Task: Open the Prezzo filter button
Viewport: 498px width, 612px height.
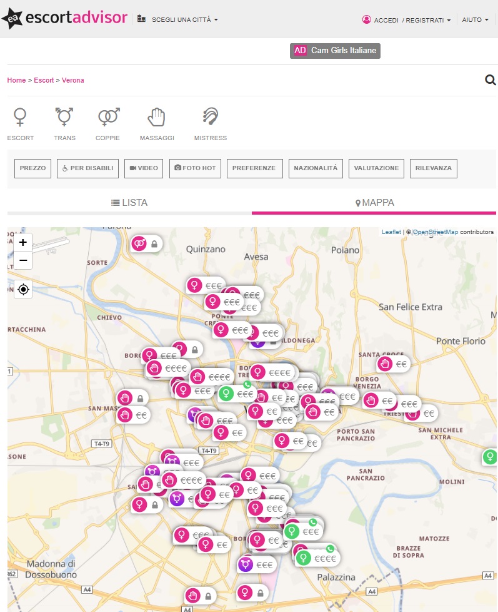Action: point(32,168)
